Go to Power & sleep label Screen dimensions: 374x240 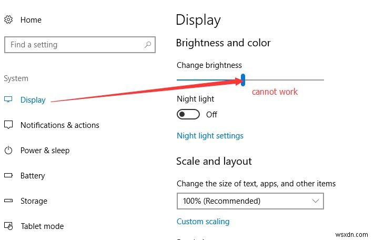45,151
